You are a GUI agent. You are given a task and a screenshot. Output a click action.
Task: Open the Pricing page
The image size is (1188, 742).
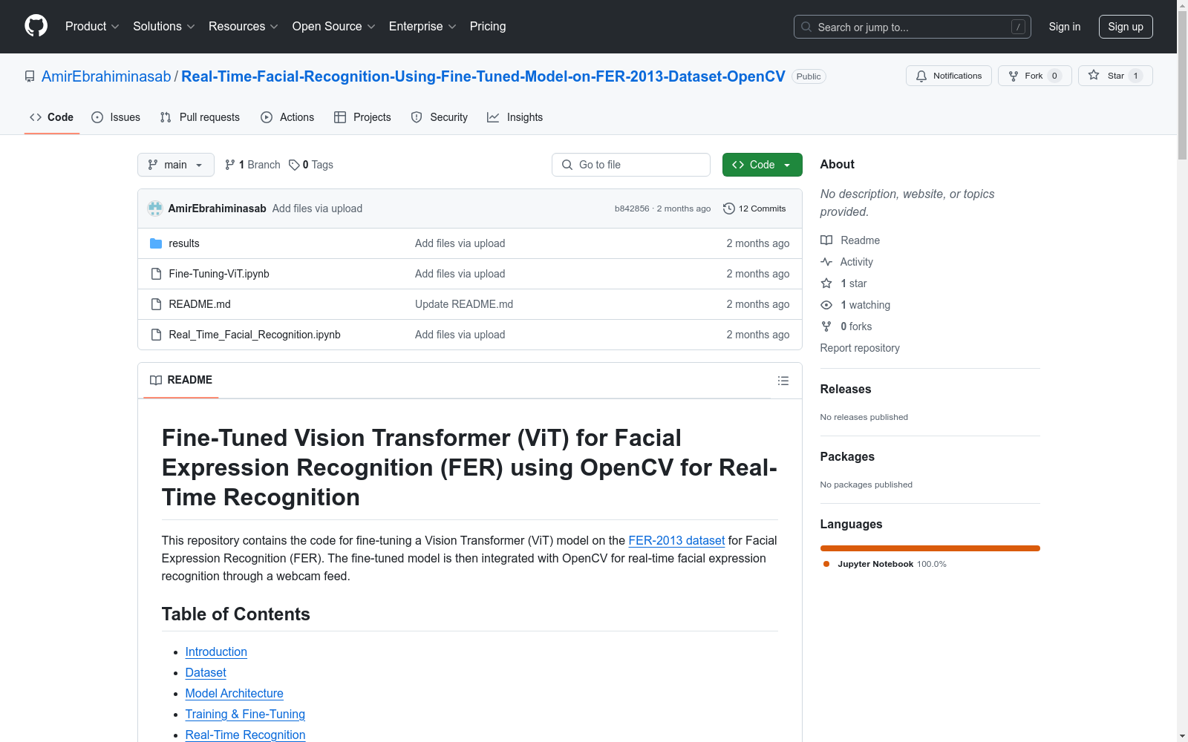(488, 26)
